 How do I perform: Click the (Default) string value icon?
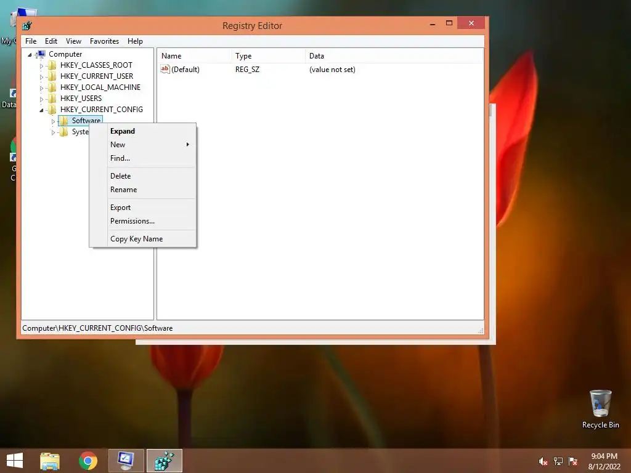point(165,69)
